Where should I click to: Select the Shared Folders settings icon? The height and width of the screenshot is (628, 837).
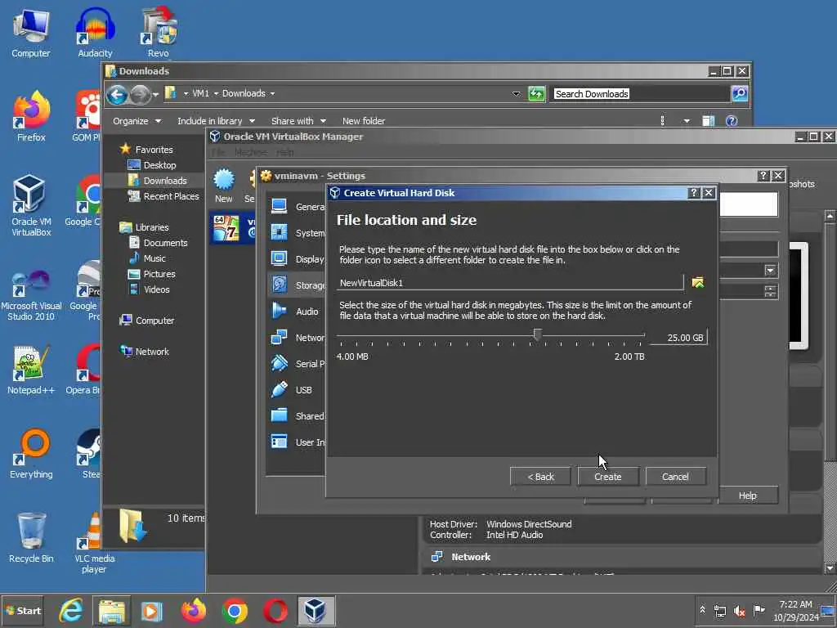pyautogui.click(x=280, y=415)
